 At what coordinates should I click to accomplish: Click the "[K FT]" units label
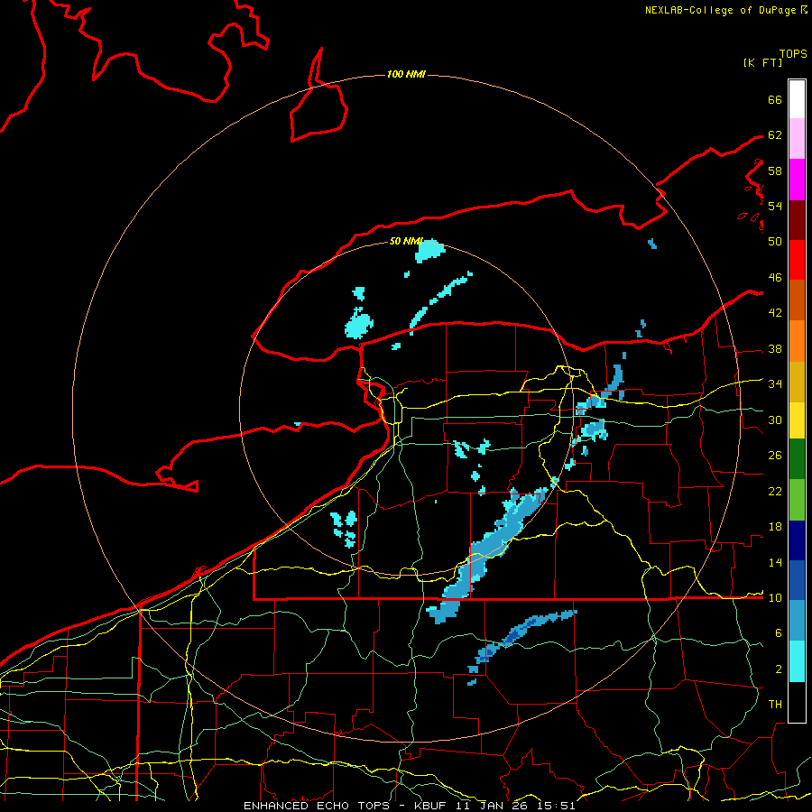pos(762,63)
